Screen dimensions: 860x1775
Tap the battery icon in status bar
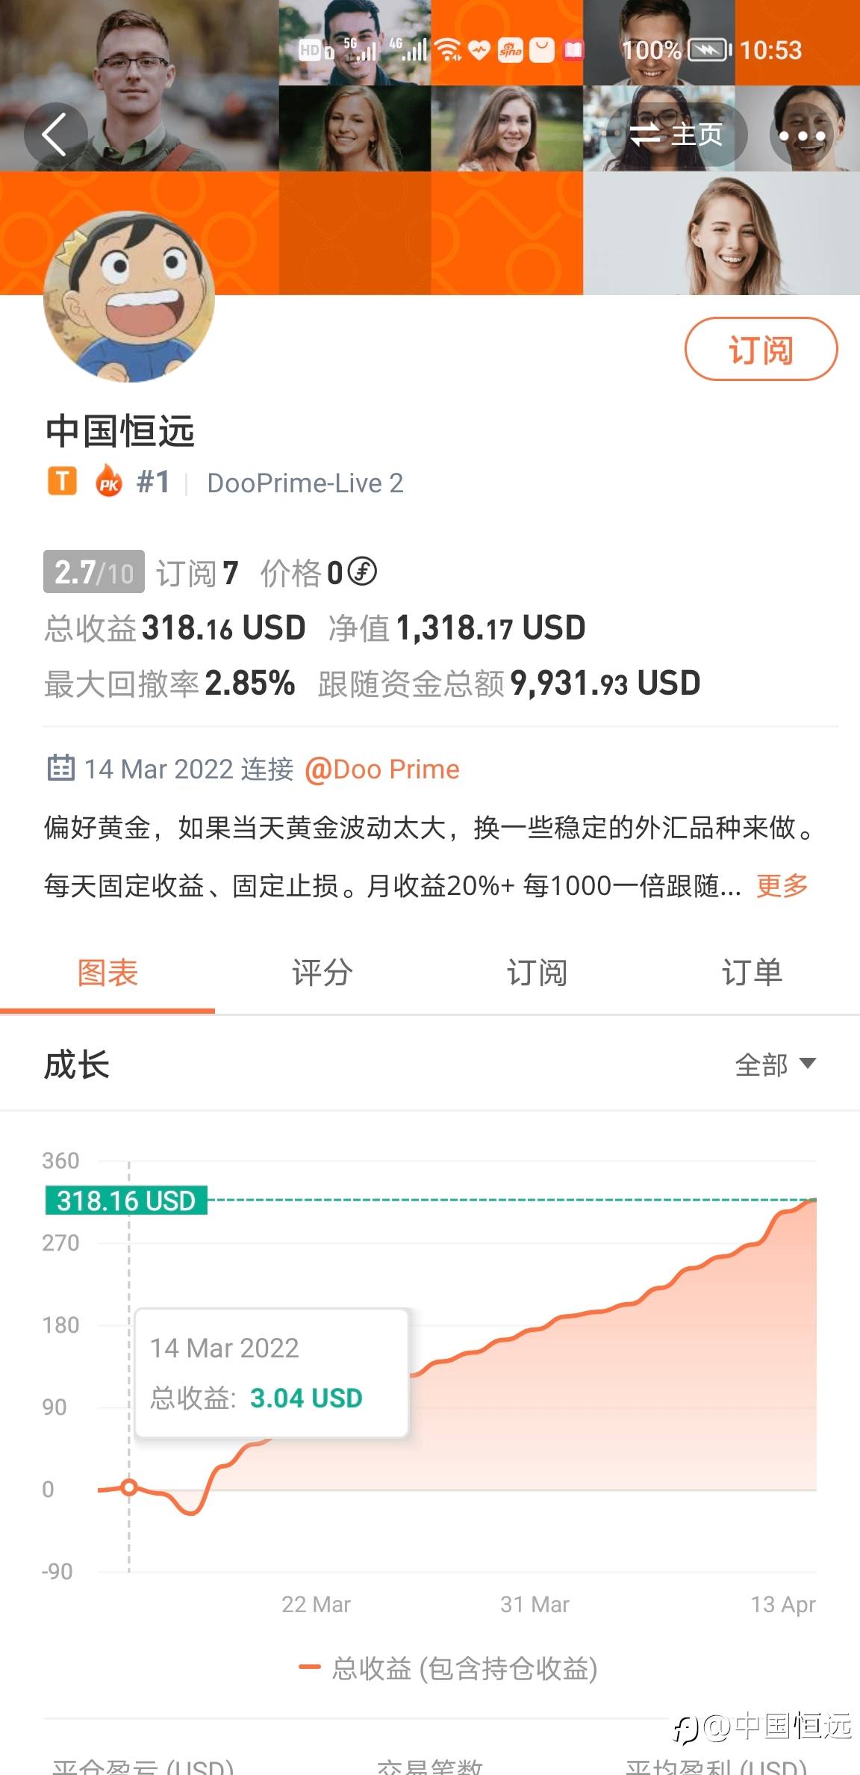point(708,50)
